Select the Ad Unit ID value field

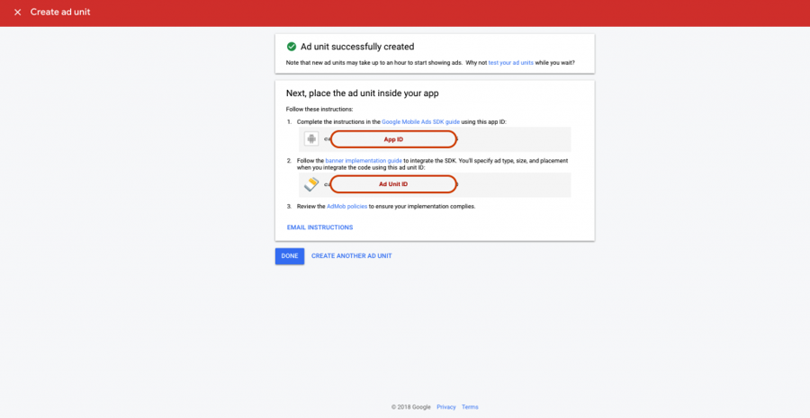click(393, 184)
